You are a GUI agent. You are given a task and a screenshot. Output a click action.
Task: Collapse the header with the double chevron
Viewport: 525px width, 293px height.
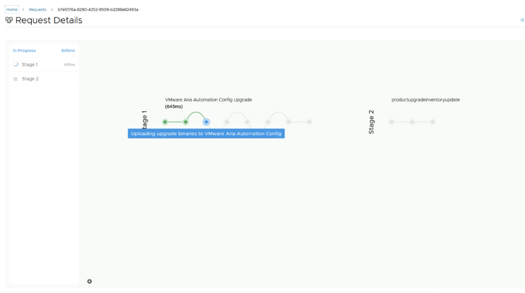pos(522,20)
